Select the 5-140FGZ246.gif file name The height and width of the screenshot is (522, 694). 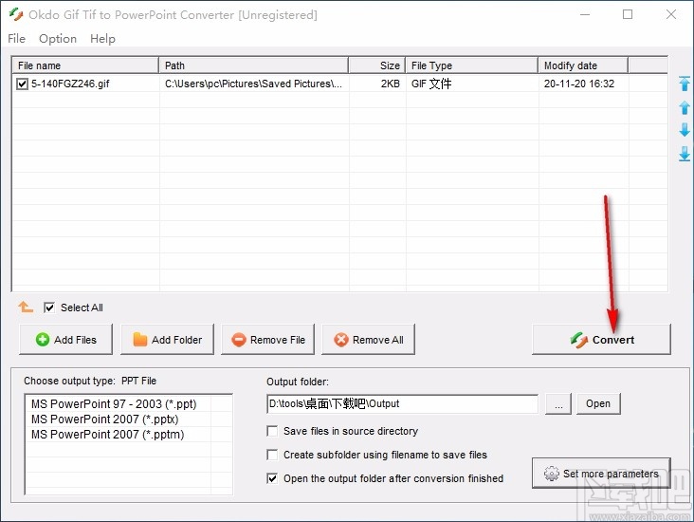[70, 84]
